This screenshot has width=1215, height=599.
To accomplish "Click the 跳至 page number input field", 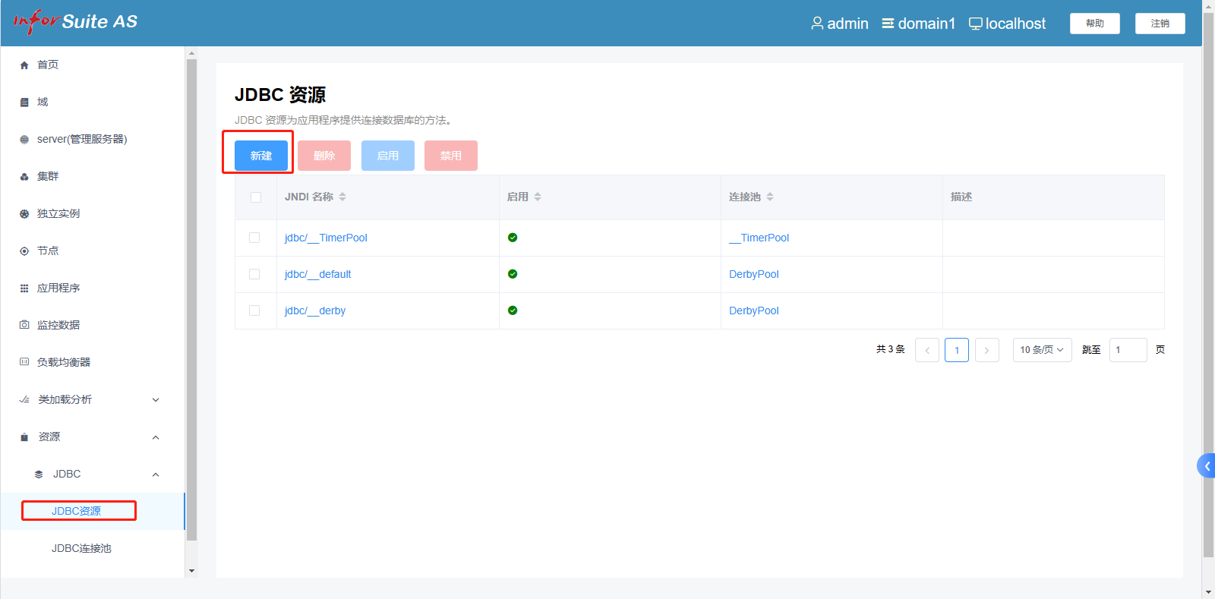I will pos(1128,350).
